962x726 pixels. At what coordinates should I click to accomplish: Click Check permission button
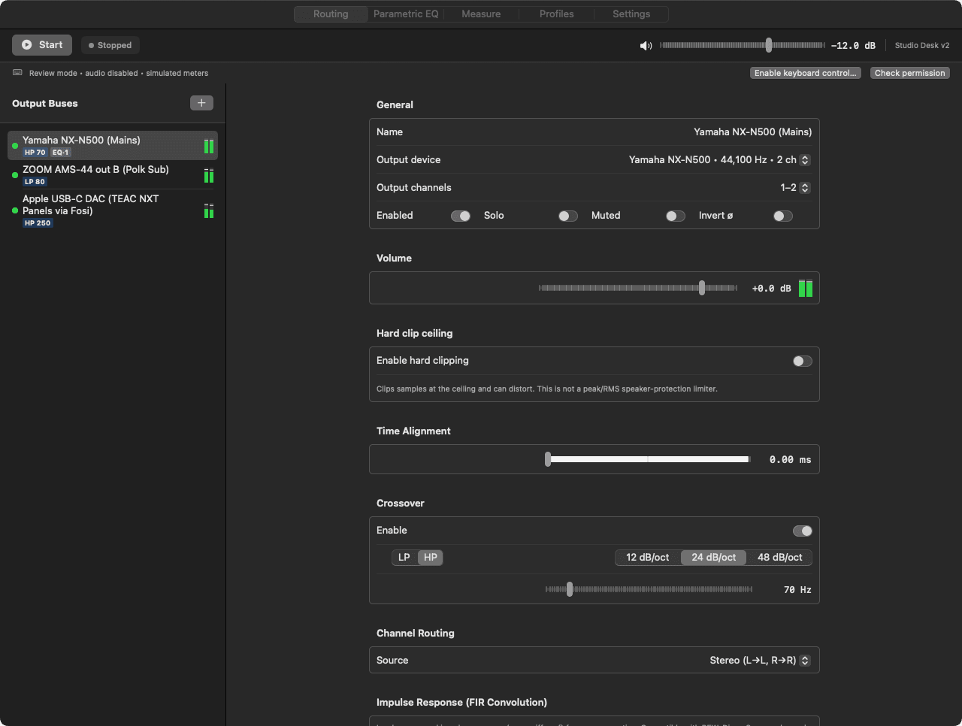[x=910, y=73]
